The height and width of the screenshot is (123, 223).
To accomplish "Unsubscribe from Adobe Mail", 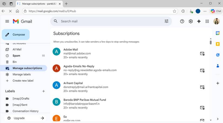I will [202, 54].
